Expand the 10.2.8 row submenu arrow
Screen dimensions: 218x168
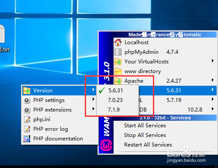click(213, 109)
